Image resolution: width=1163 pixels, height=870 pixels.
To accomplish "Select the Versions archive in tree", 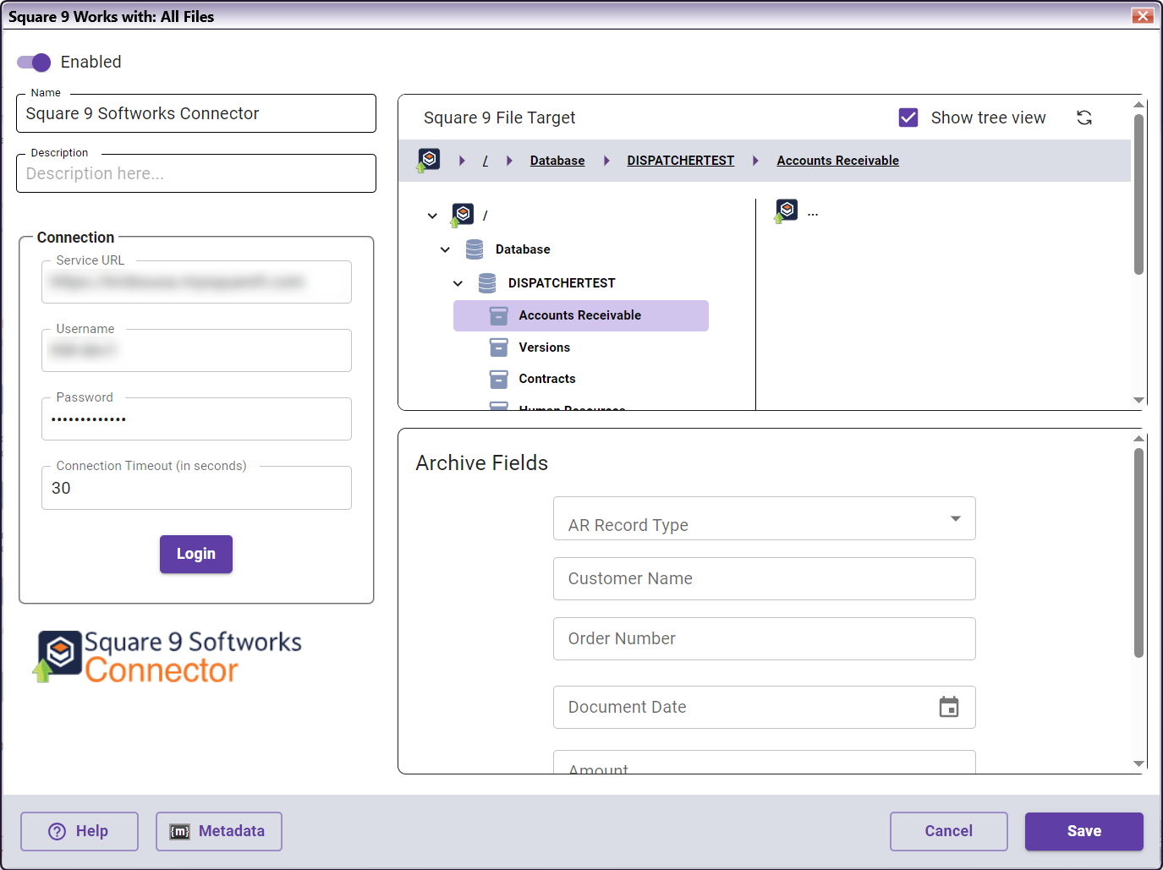I will pos(544,347).
